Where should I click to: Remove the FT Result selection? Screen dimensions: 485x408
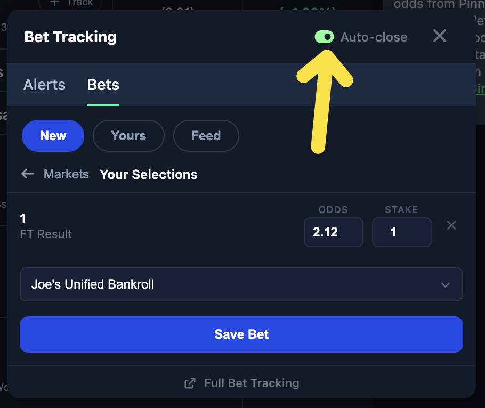(451, 225)
